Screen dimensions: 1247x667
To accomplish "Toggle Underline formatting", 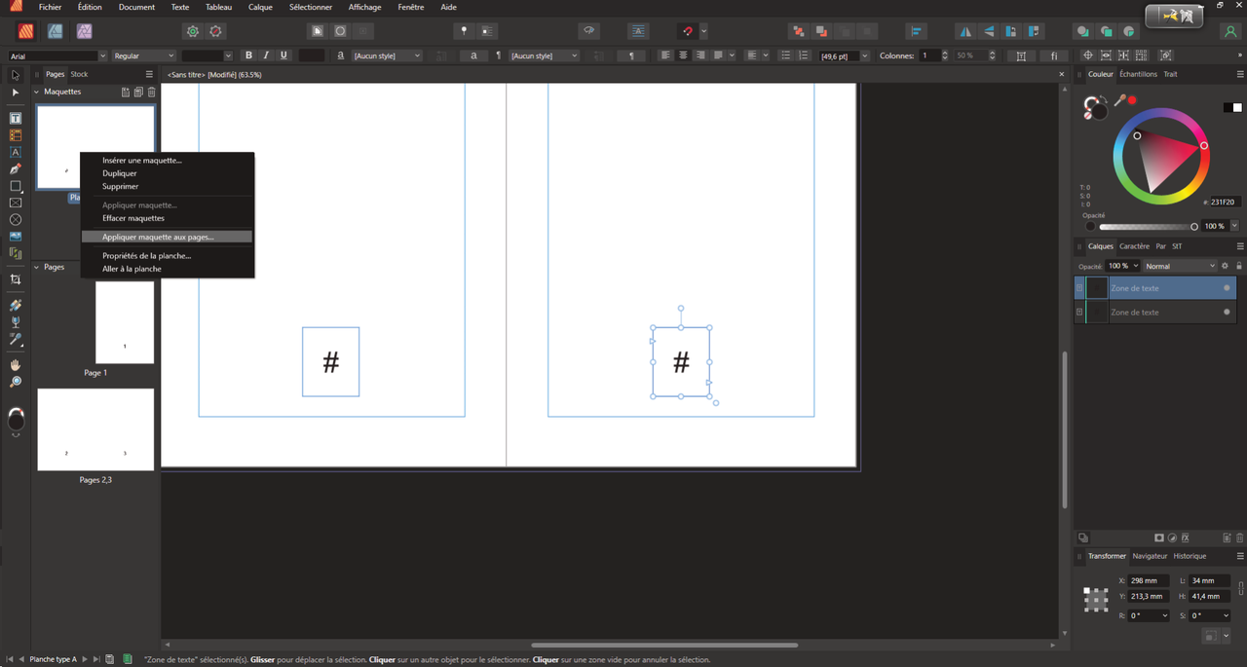I will (x=283, y=56).
